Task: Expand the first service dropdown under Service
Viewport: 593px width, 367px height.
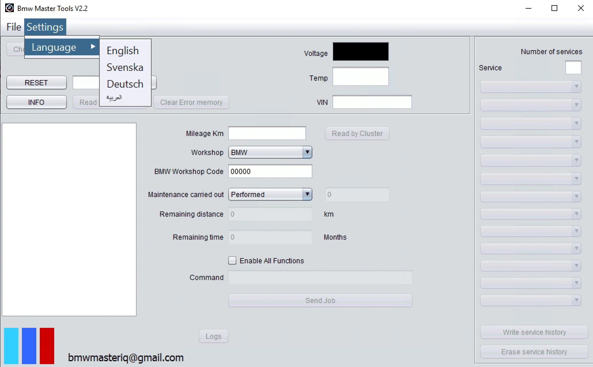Action: pyautogui.click(x=531, y=86)
